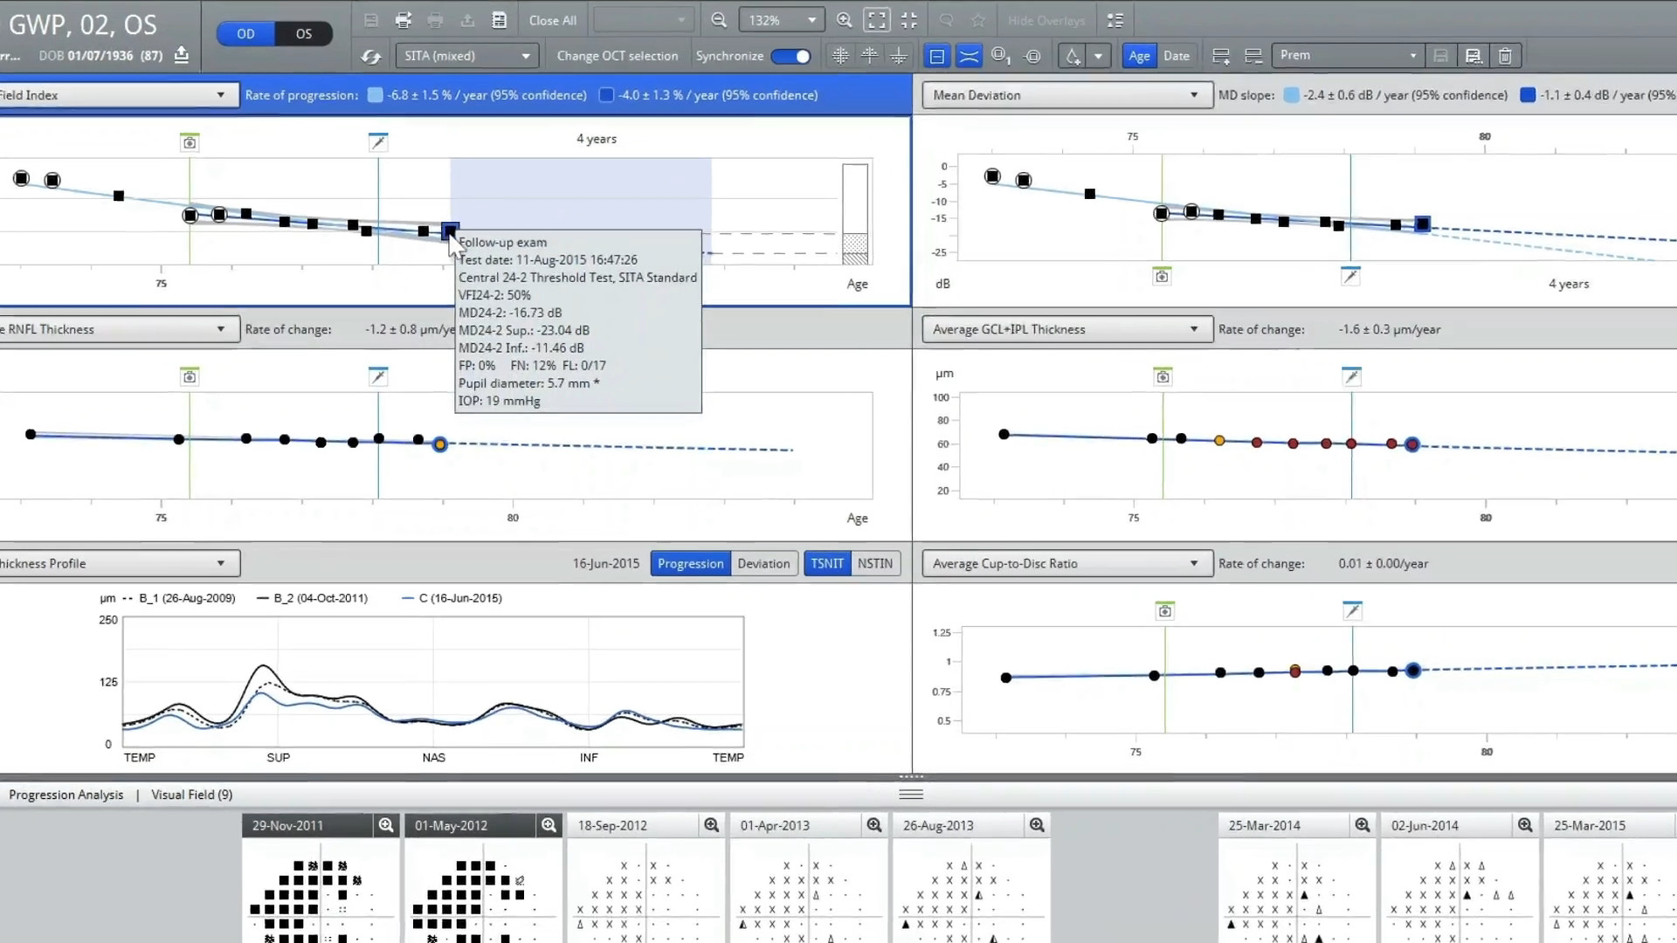Disable the Synchronize switch
The width and height of the screenshot is (1677, 943).
tap(791, 55)
